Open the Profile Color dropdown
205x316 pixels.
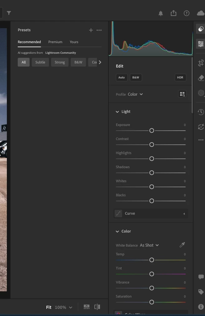(135, 94)
